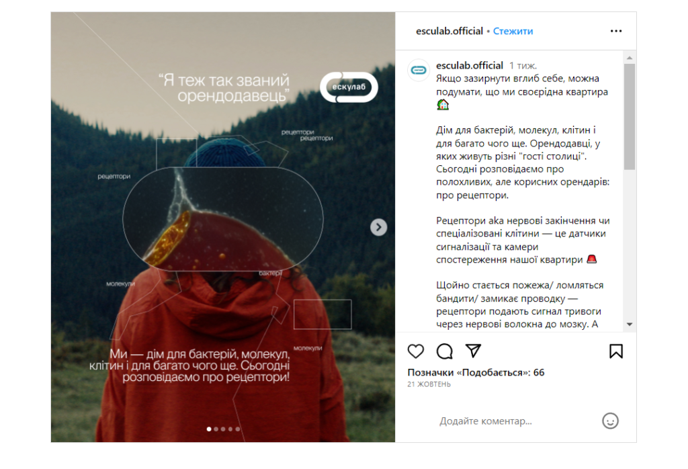The height and width of the screenshot is (469, 688).
Task: Open esculab.official username in caption
Action: 470,65
